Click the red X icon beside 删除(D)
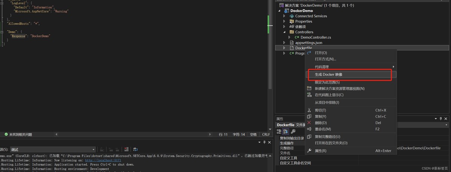Viewport: 451px width, 172px height. [x=309, y=123]
